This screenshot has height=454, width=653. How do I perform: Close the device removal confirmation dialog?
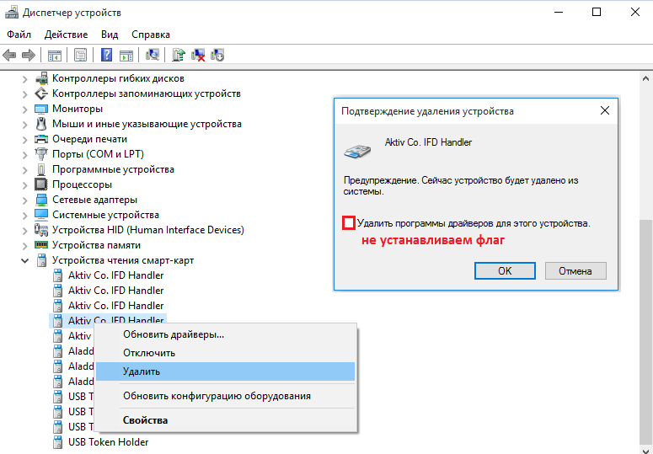[604, 110]
